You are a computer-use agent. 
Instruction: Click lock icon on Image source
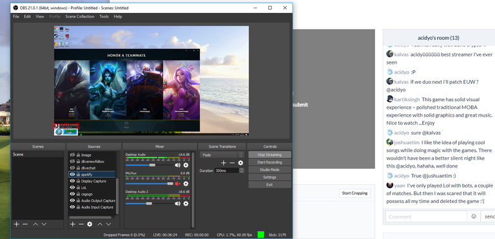(78, 155)
